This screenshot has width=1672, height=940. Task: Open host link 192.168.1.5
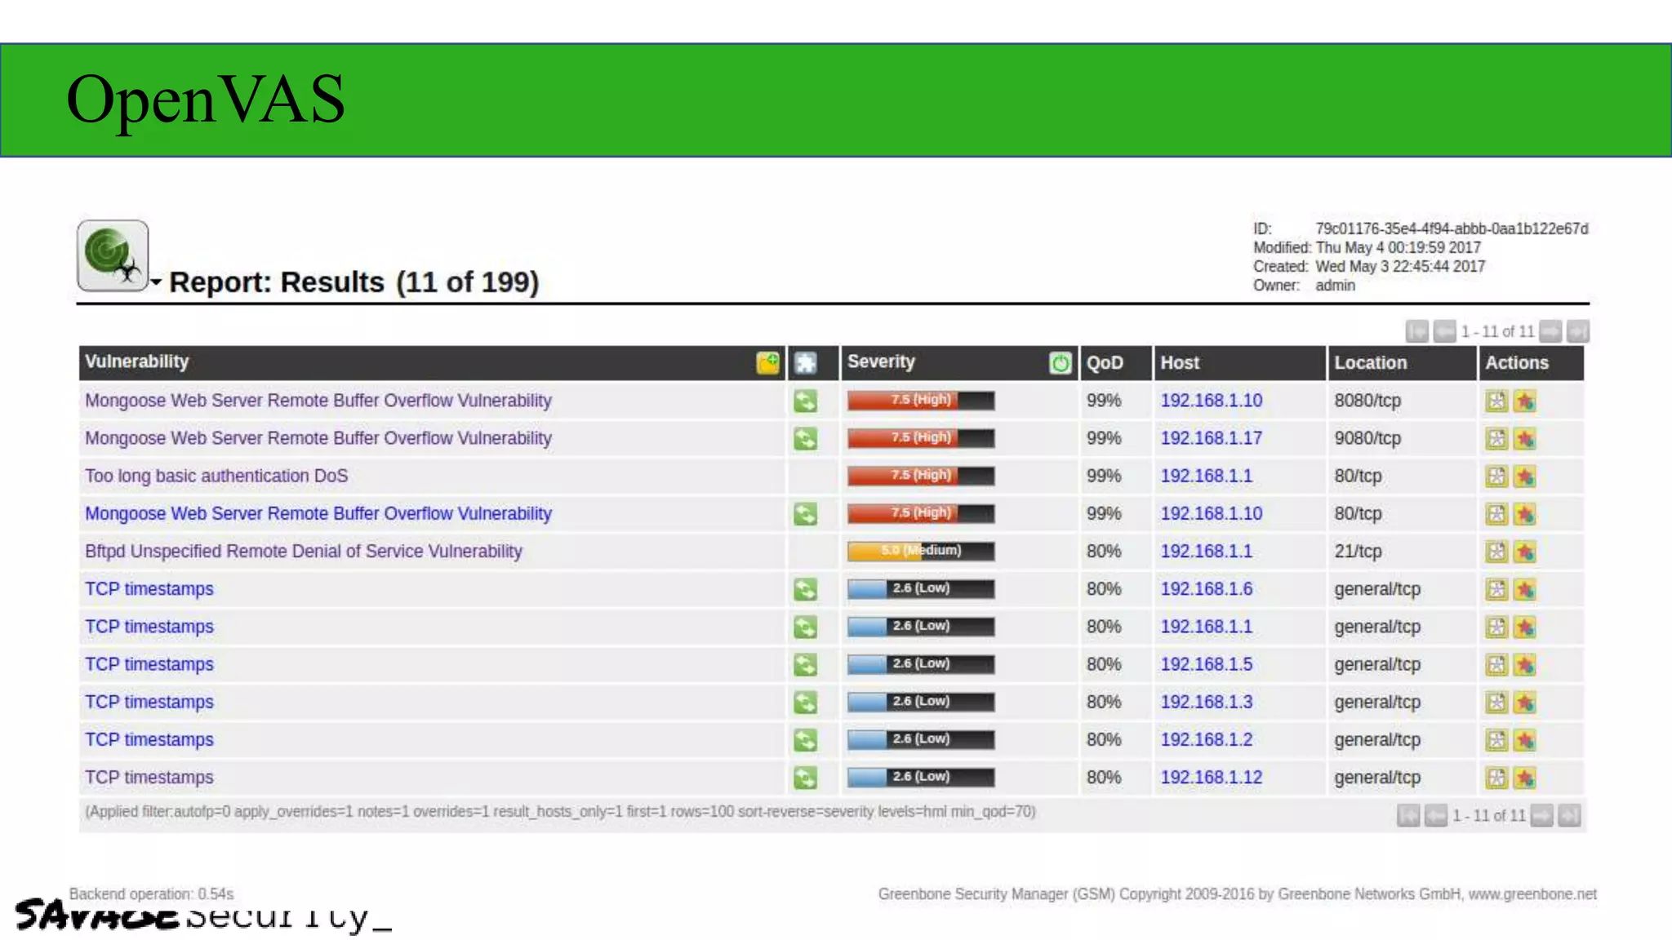point(1207,664)
